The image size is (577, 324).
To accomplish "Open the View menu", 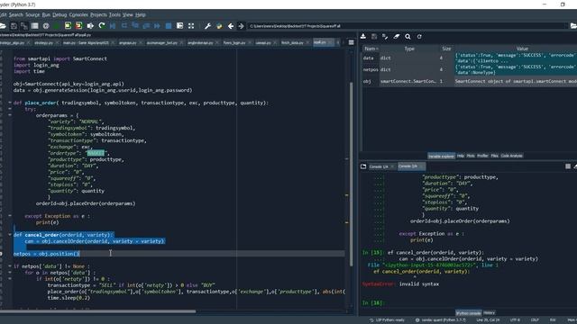I will click(128, 14).
